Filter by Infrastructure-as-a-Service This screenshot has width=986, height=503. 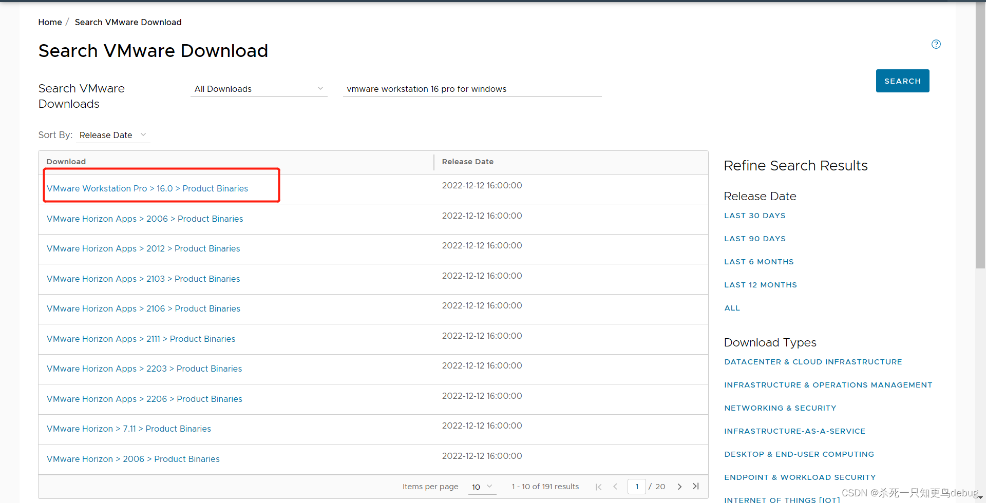click(x=794, y=431)
